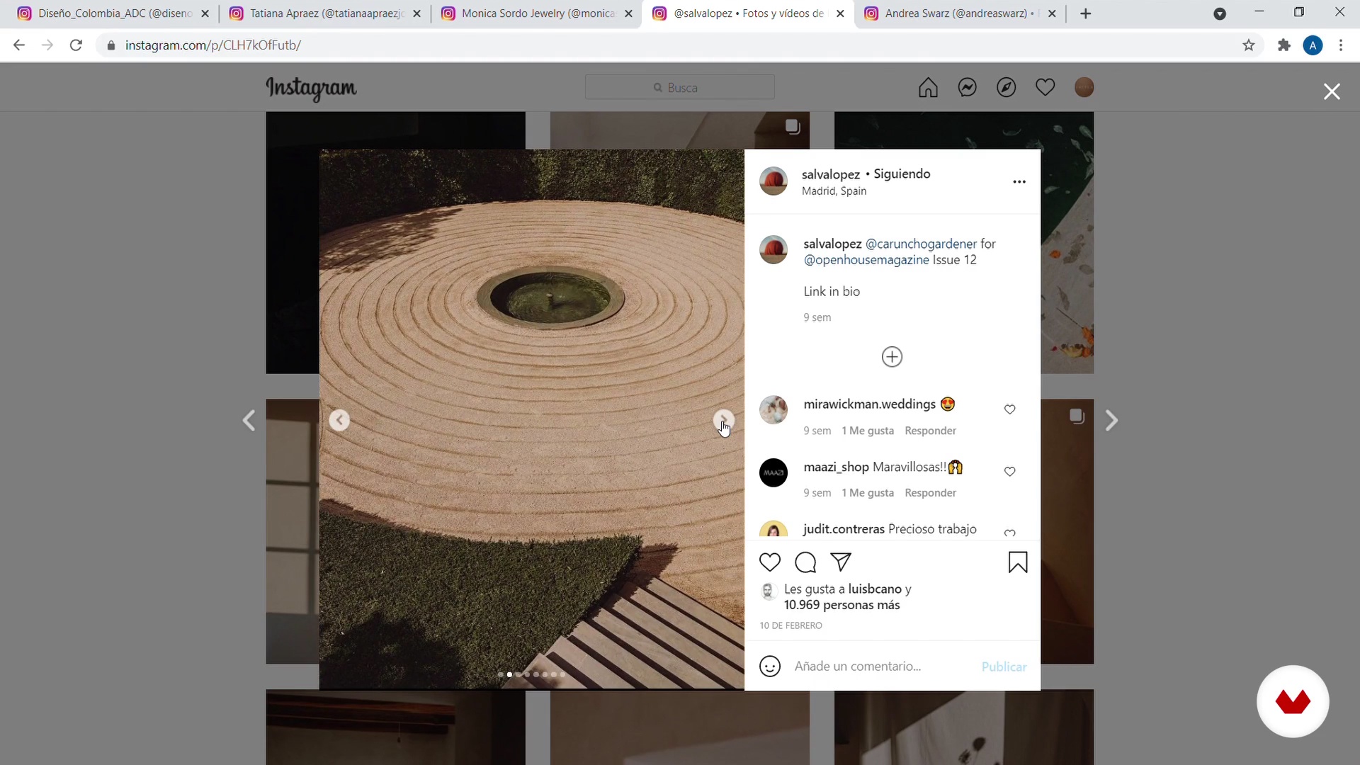The image size is (1360, 765).
Task: Load more comments plus icon
Action: click(x=892, y=357)
